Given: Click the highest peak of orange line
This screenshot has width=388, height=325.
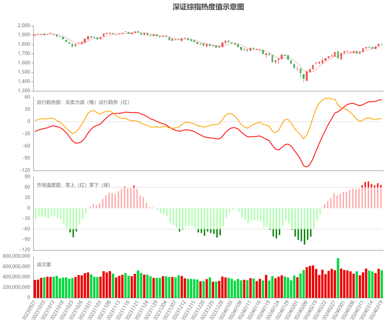Looking at the screenshot, I should 328,98.
